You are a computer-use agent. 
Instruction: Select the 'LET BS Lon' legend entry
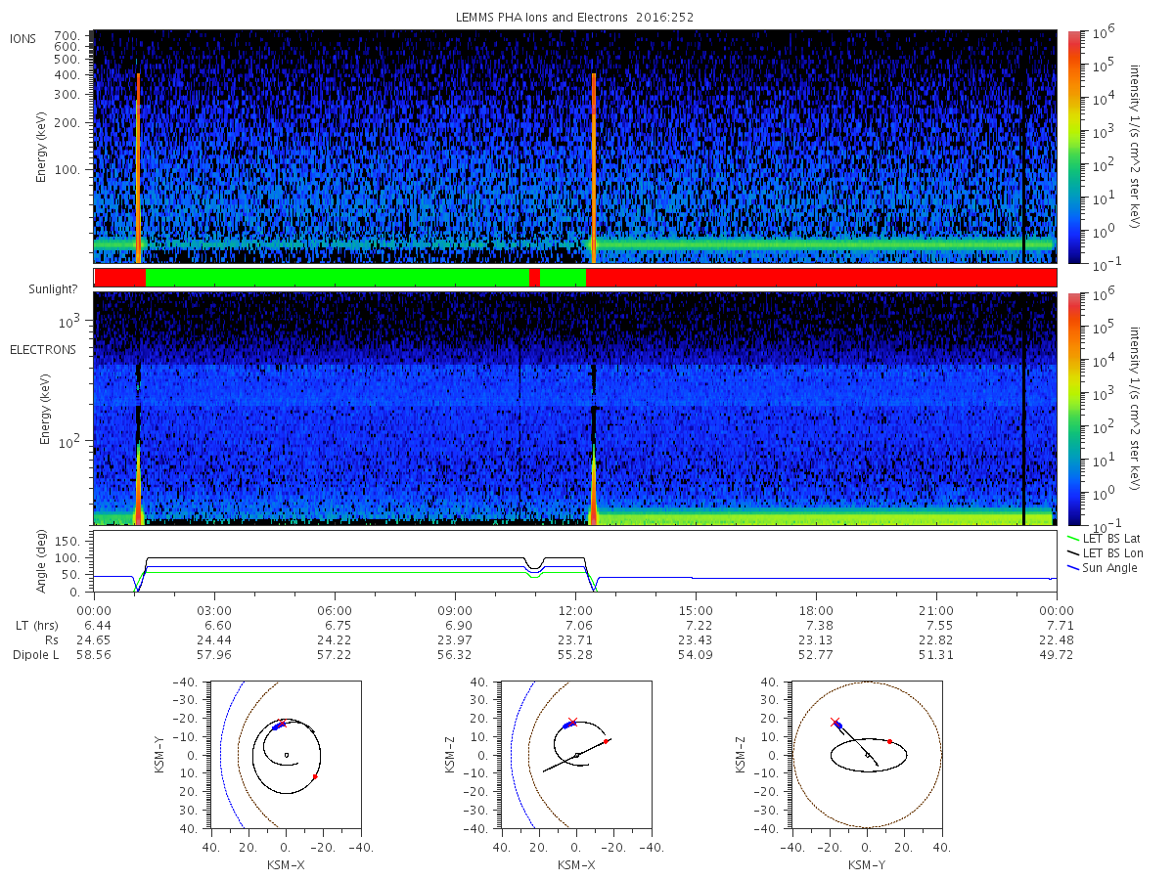click(1105, 553)
